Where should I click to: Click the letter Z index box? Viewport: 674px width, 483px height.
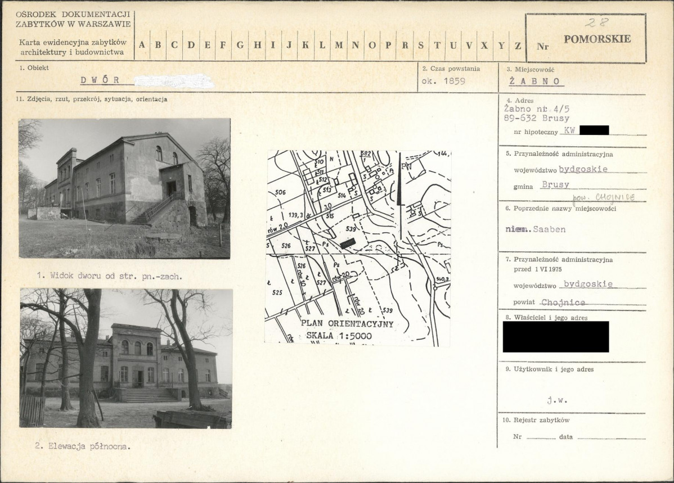(518, 45)
